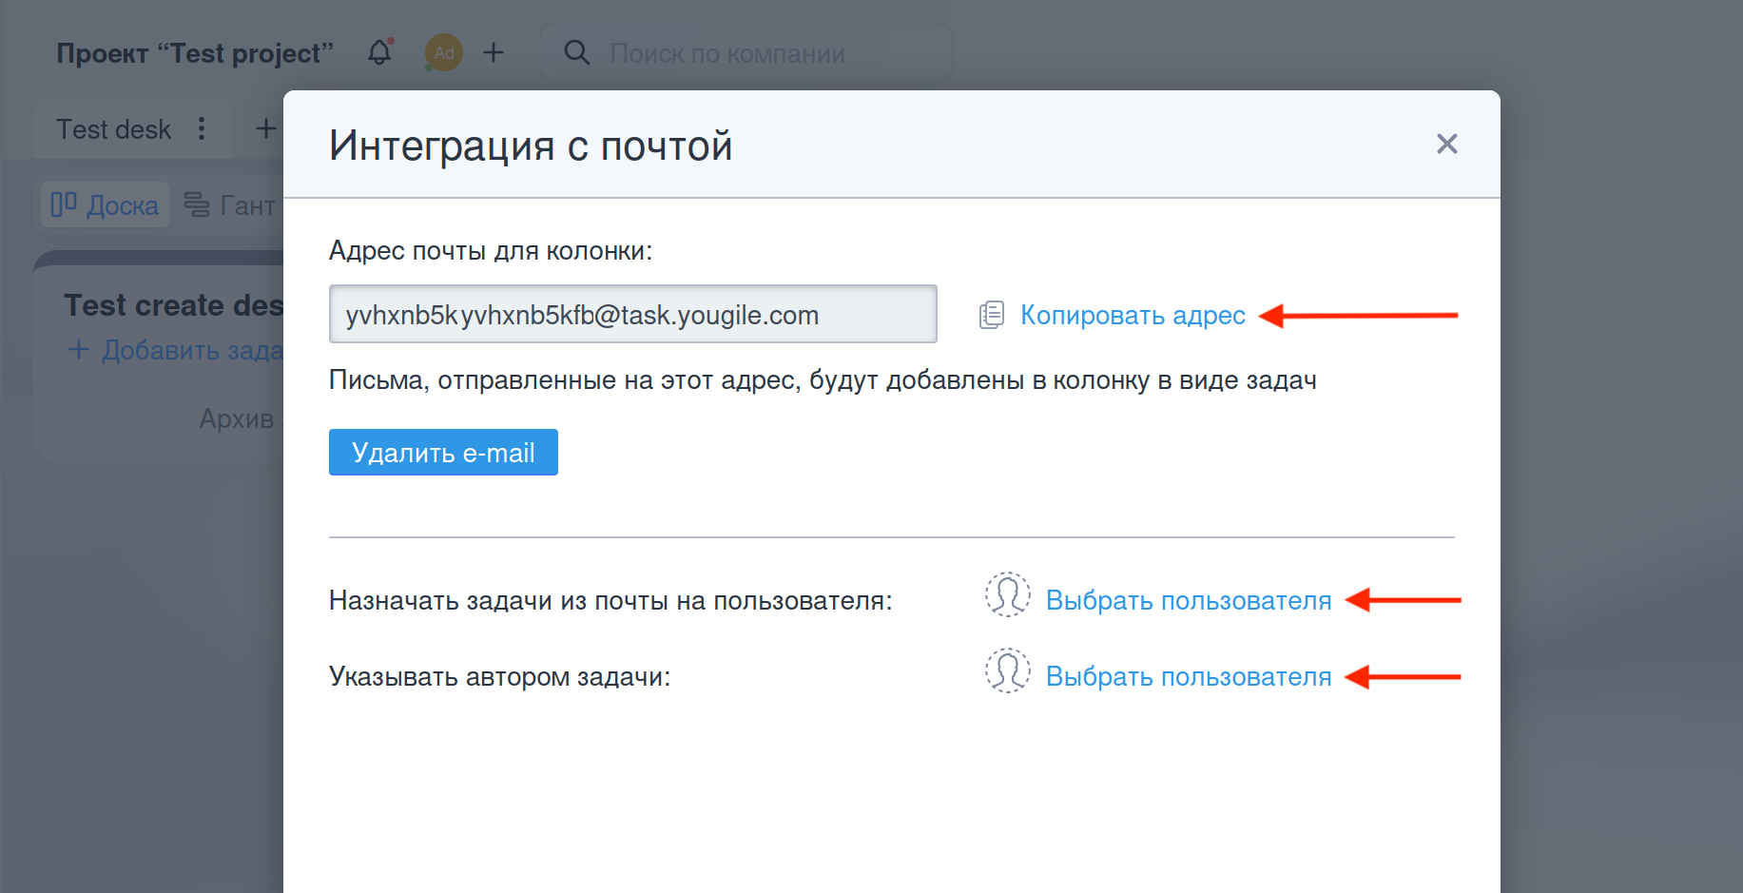Click the search magnifier icon
This screenshot has height=893, width=1743.
tap(576, 52)
